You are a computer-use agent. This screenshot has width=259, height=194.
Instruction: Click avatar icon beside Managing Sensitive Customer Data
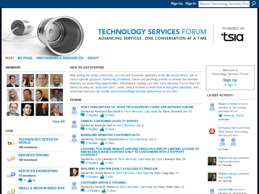(x=74, y=138)
